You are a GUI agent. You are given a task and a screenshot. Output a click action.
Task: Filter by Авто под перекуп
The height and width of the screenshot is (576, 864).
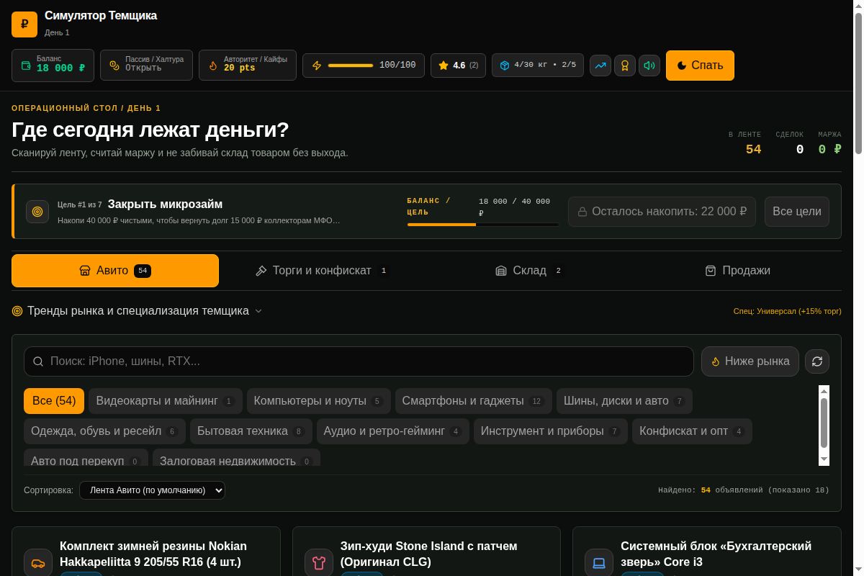pyautogui.click(x=86, y=459)
